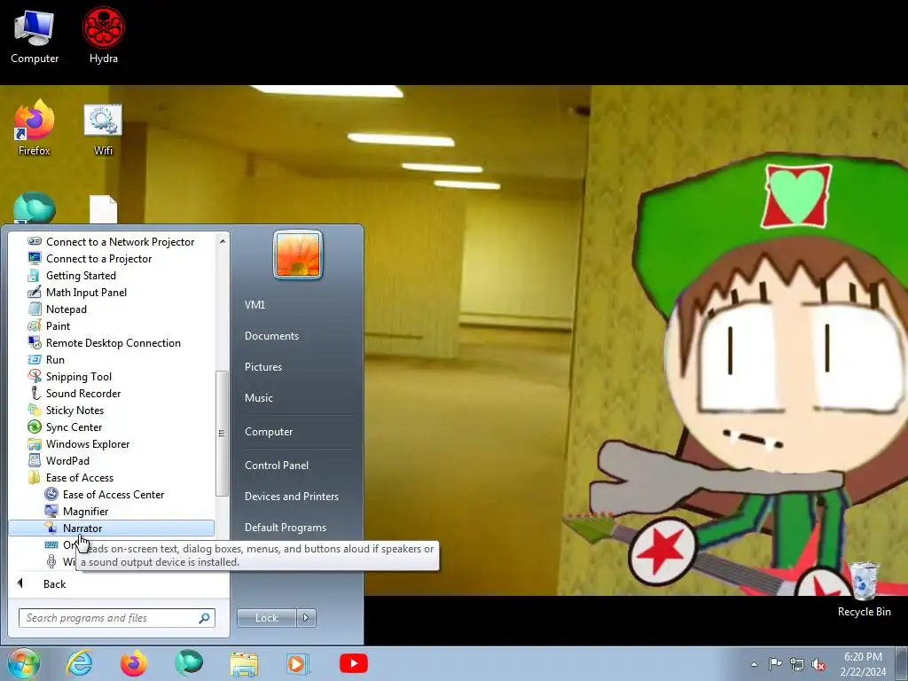Open the Wifi desktop icon
This screenshot has width=908, height=681.
click(103, 129)
